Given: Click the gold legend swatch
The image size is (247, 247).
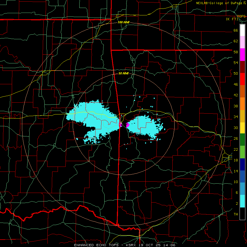Looking at the screenshot, I should point(242,116).
